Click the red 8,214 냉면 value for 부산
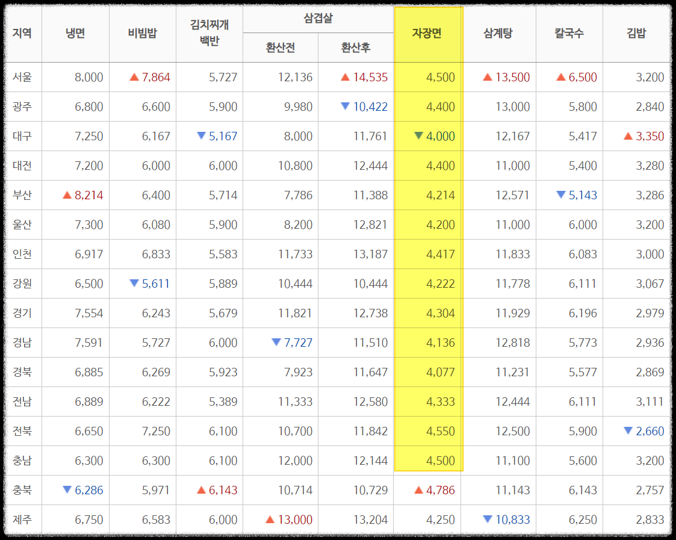This screenshot has height=540, width=676. pos(89,195)
